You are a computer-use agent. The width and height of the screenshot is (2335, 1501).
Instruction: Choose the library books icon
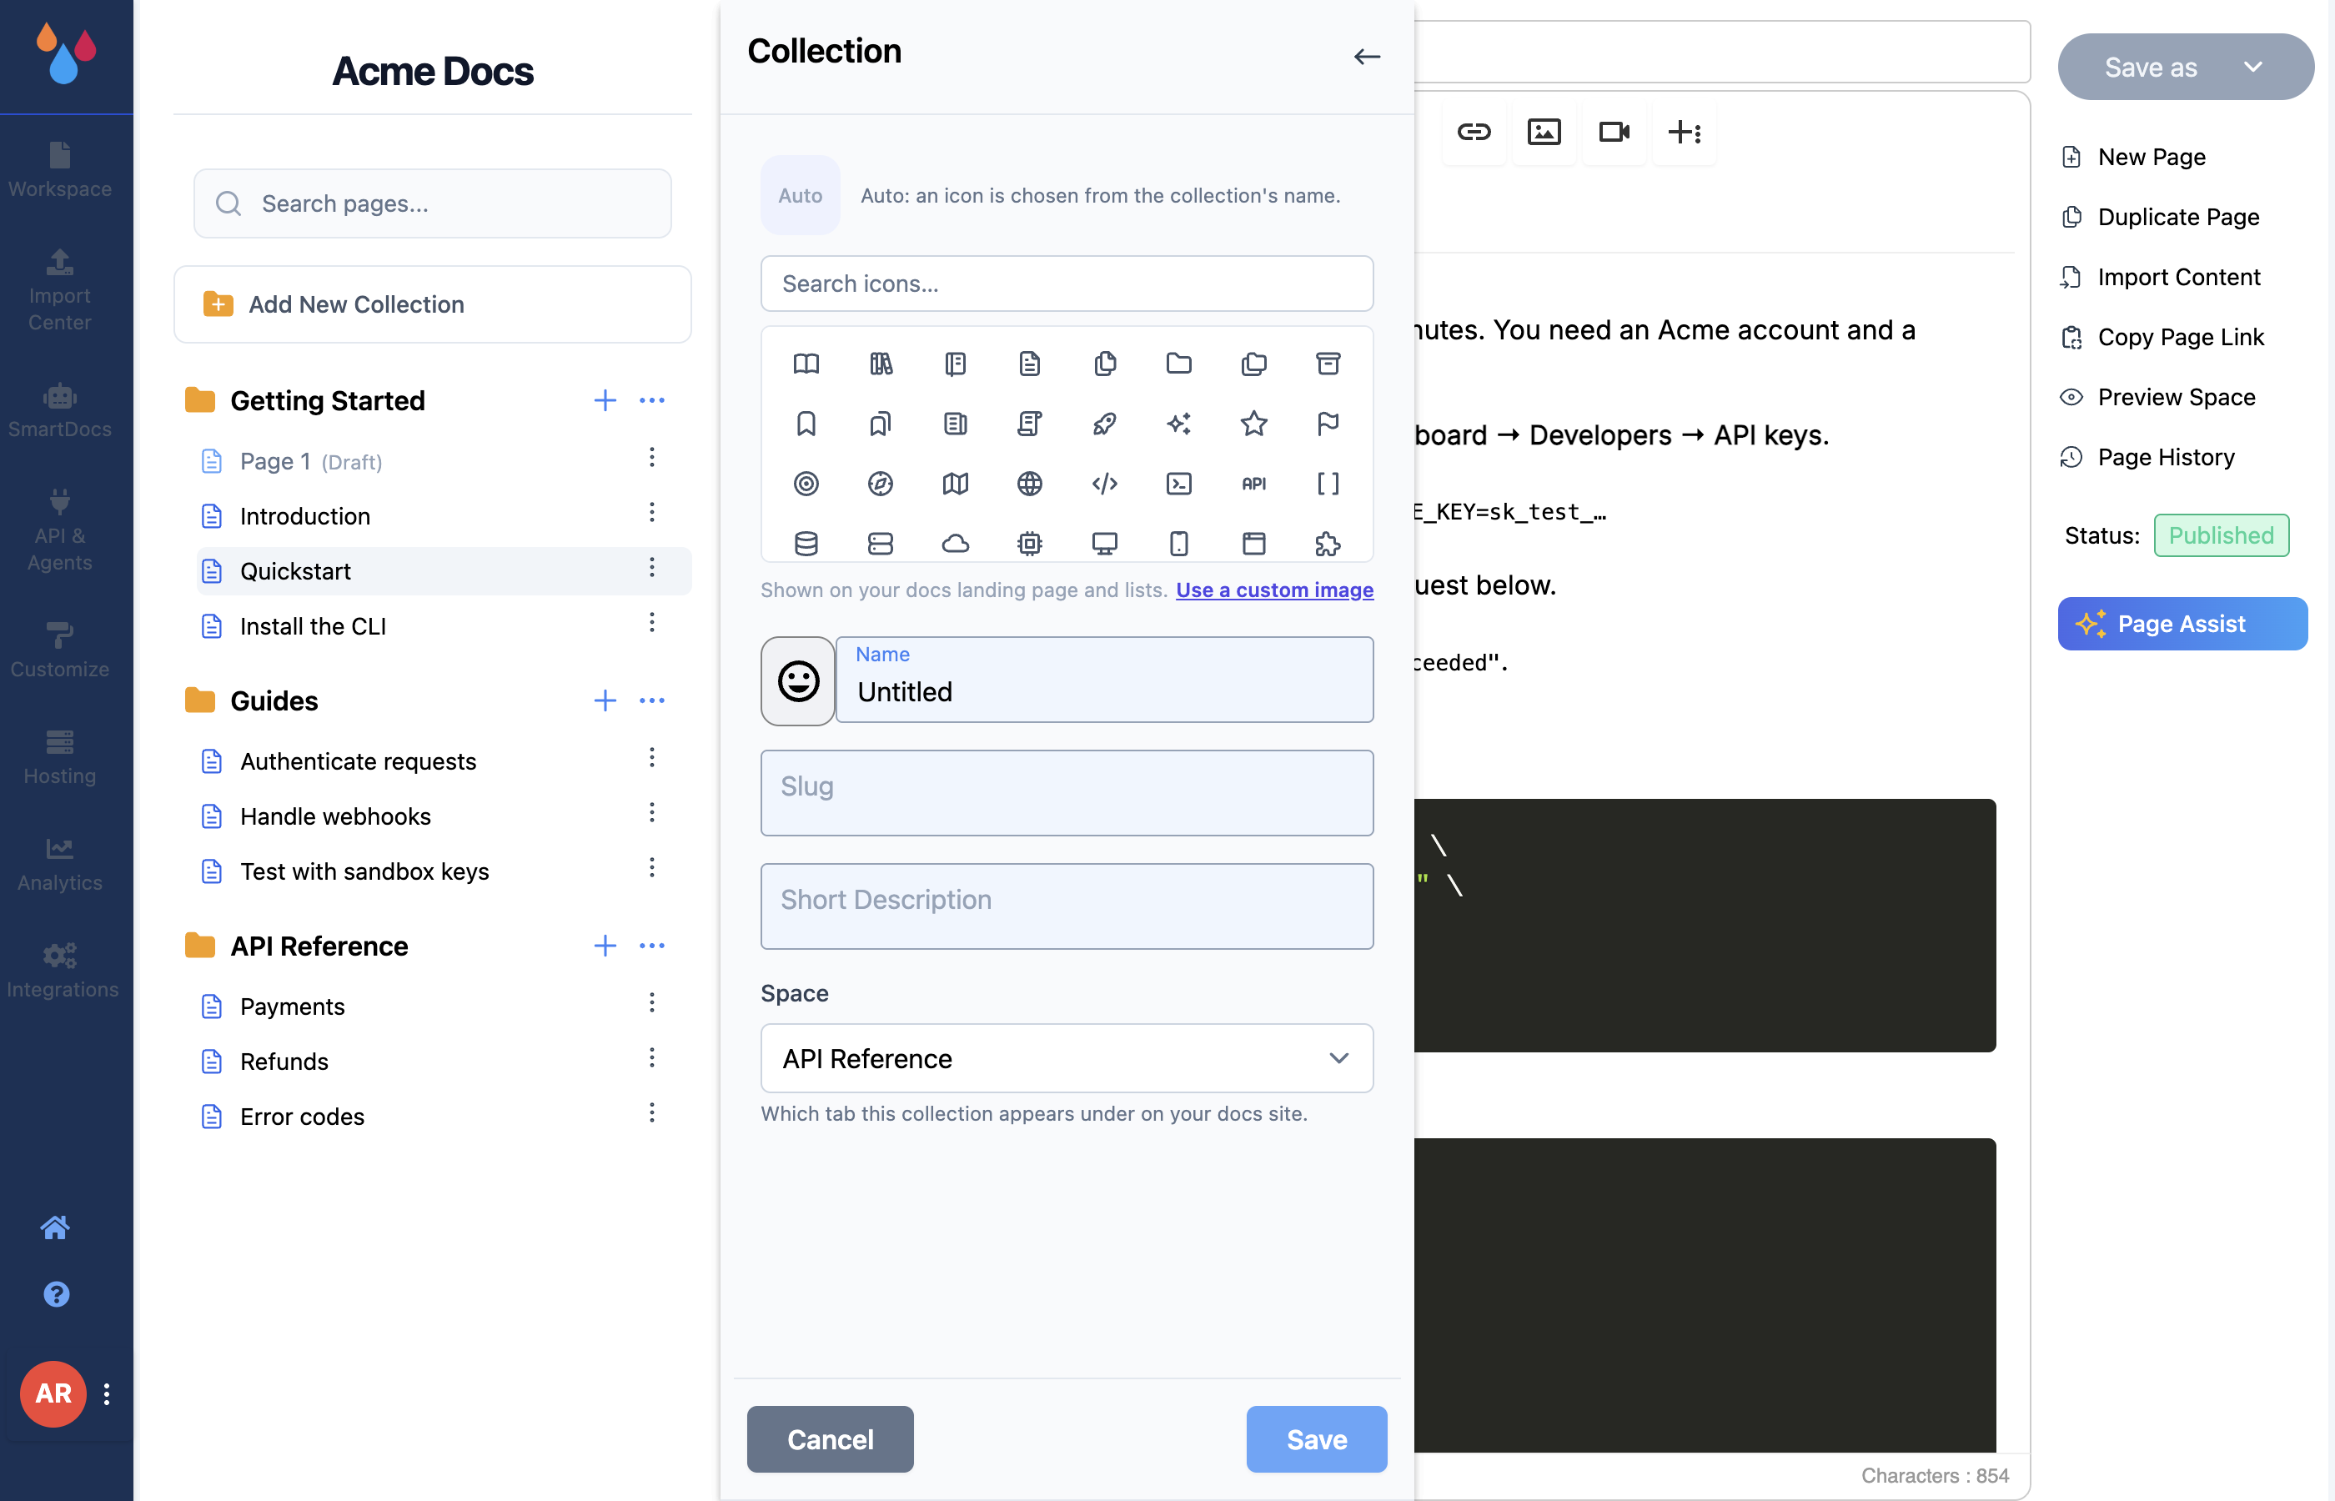881,364
